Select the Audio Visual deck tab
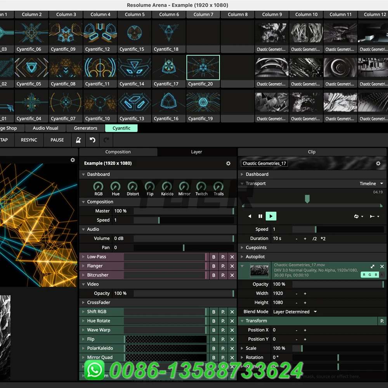 click(x=45, y=128)
